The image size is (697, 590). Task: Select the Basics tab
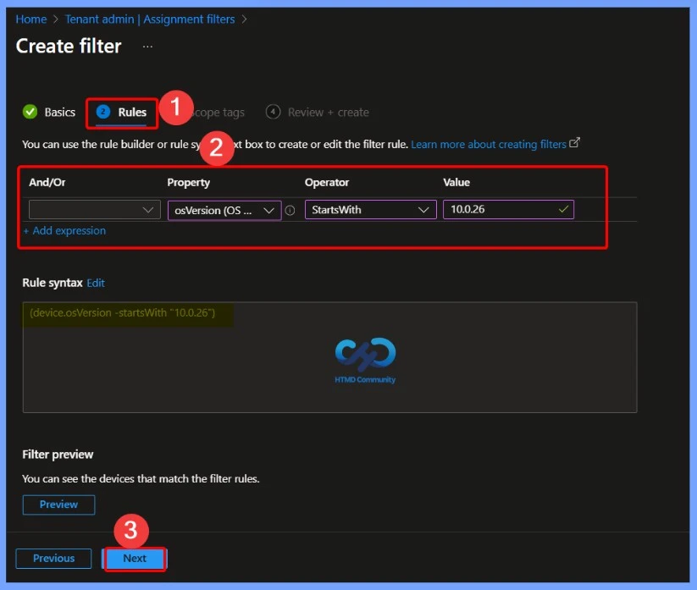(x=58, y=111)
